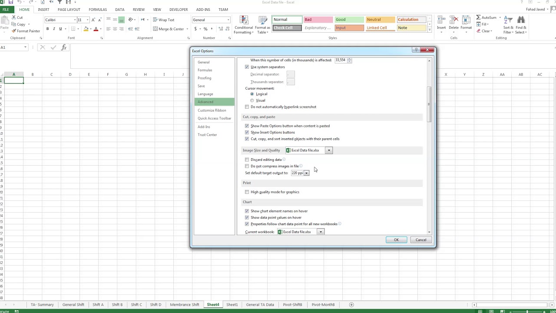Open Customize Ribbon options category

coord(212,110)
